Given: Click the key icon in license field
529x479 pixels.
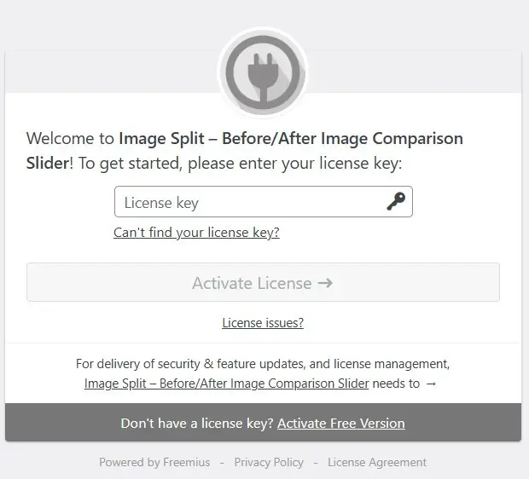Looking at the screenshot, I should coord(395,202).
